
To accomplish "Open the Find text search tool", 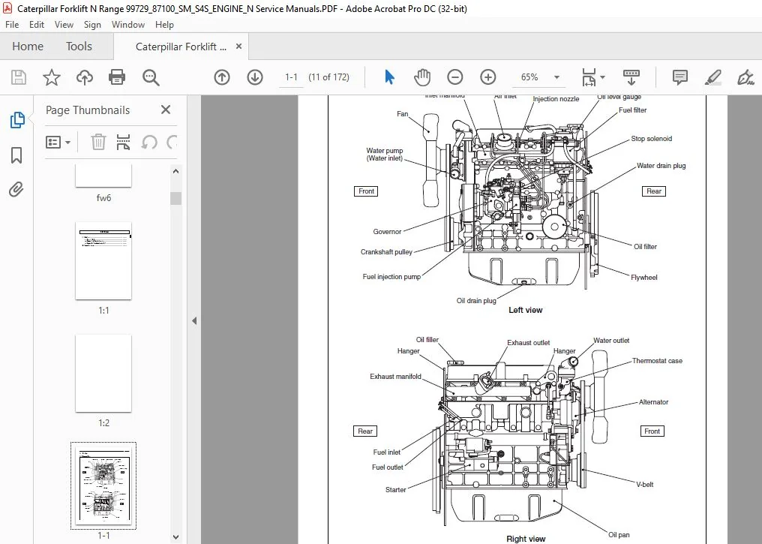I will click(151, 77).
